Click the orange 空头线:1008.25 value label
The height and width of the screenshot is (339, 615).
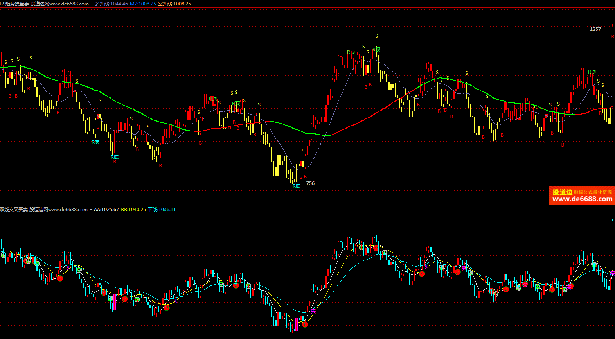click(174, 4)
